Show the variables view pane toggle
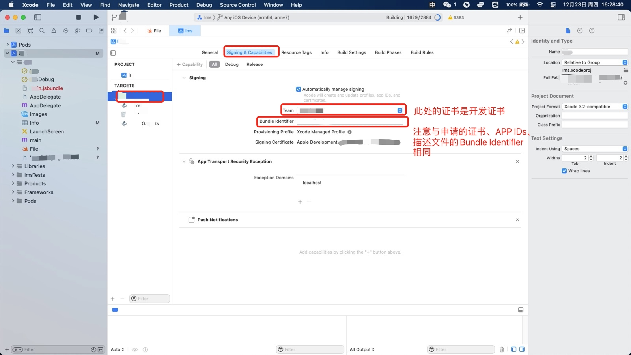This screenshot has width=631, height=355. point(513,349)
